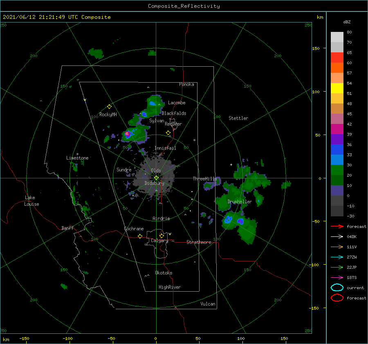
Task: Select yellow diamond marker near RedDeer
Action: [x=168, y=133]
